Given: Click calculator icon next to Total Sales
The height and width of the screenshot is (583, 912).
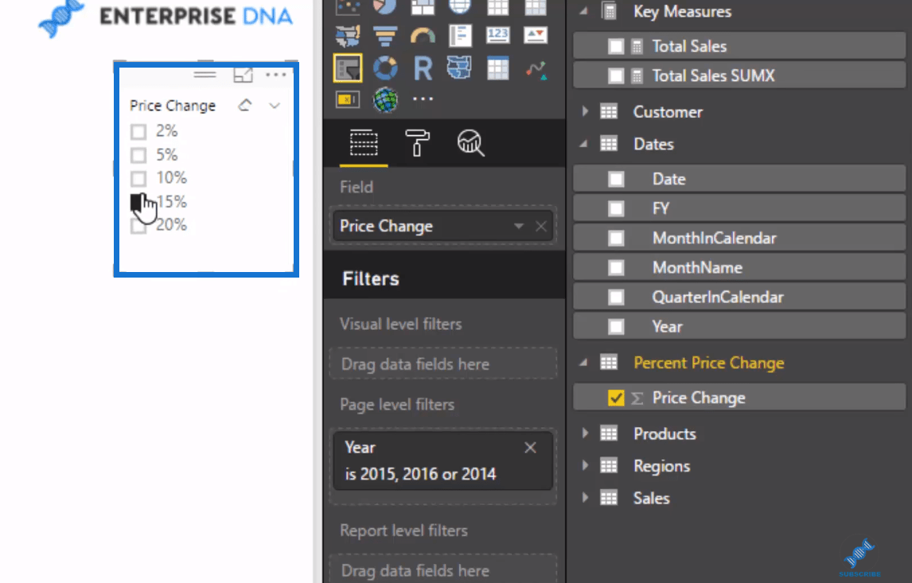Looking at the screenshot, I should click(637, 46).
